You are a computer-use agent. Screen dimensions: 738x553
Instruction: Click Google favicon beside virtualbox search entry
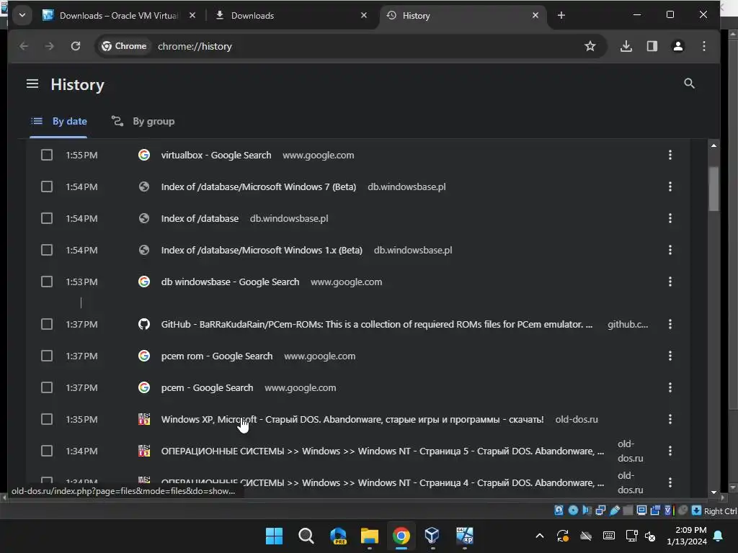click(144, 155)
